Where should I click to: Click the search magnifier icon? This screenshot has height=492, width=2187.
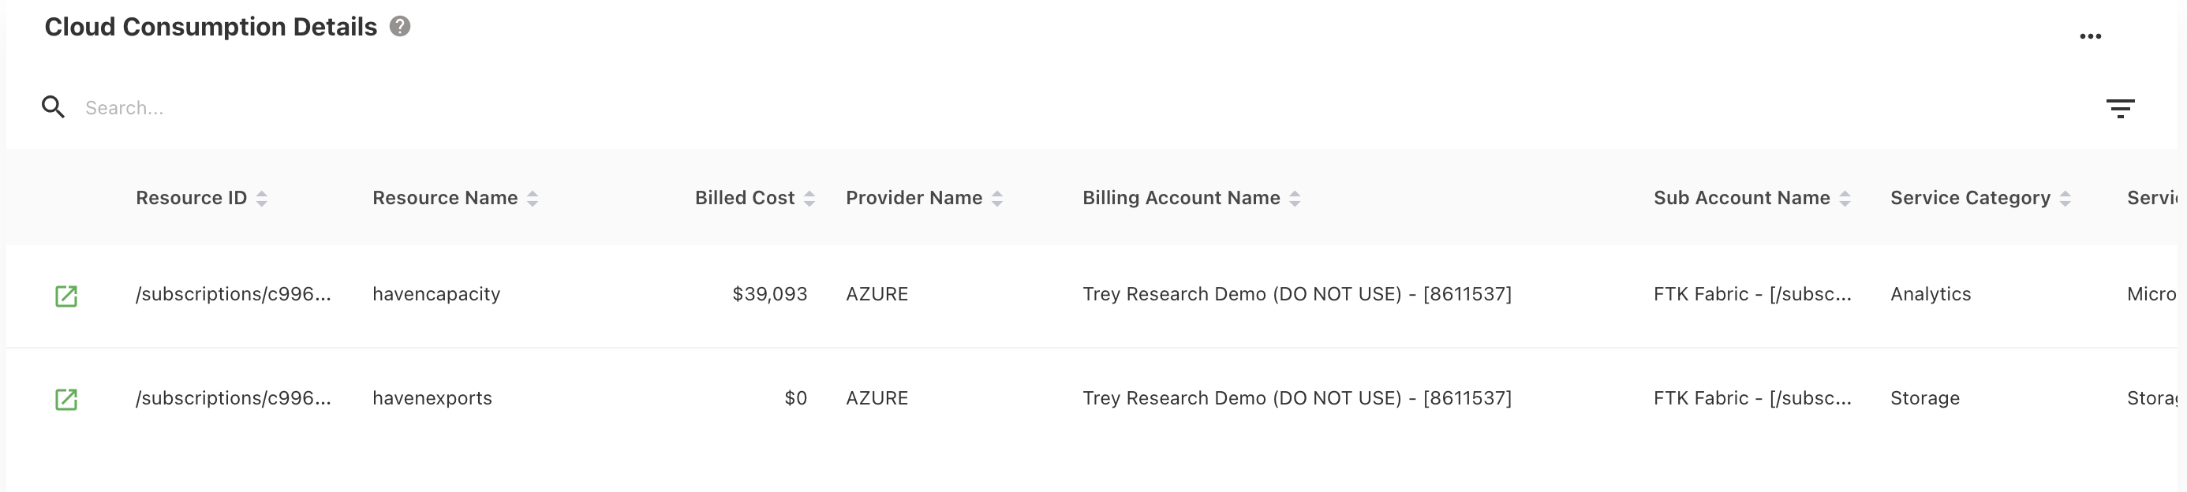pos(53,108)
